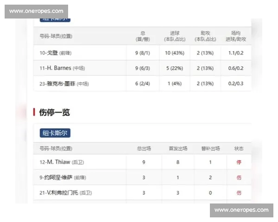Click per-game value 0.2/0.3
The height and width of the screenshot is (222, 278).
point(236,84)
